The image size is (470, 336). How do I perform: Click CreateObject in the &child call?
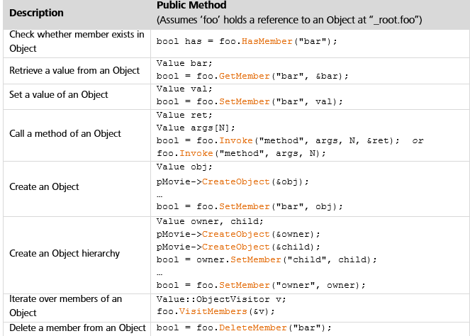pos(236,247)
